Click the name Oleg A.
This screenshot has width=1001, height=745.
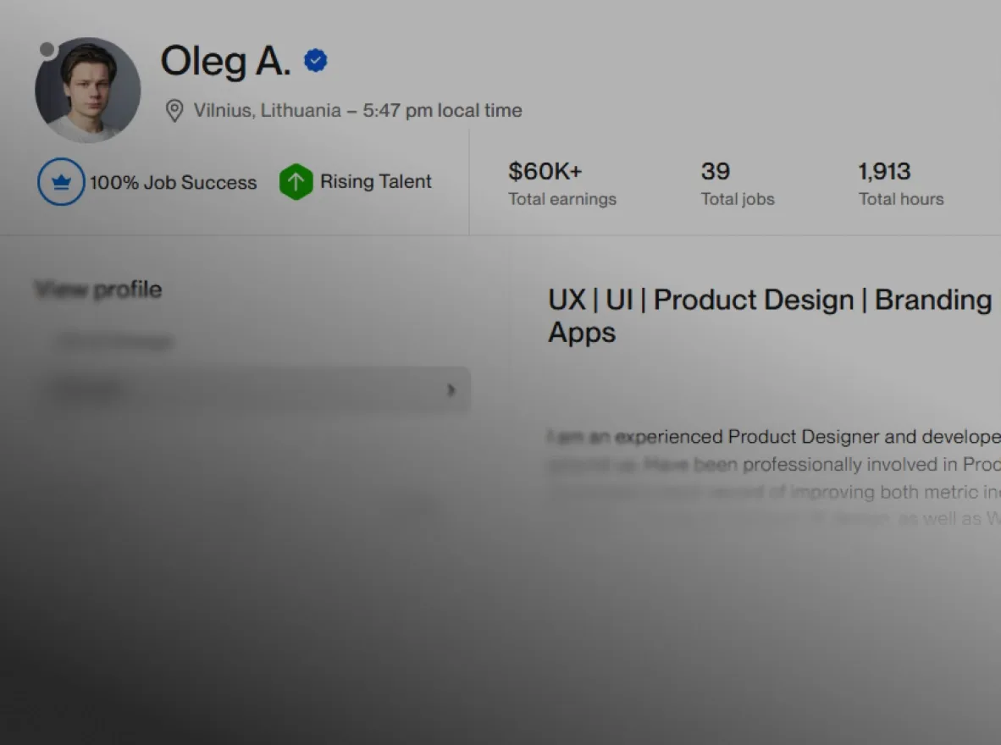click(225, 61)
